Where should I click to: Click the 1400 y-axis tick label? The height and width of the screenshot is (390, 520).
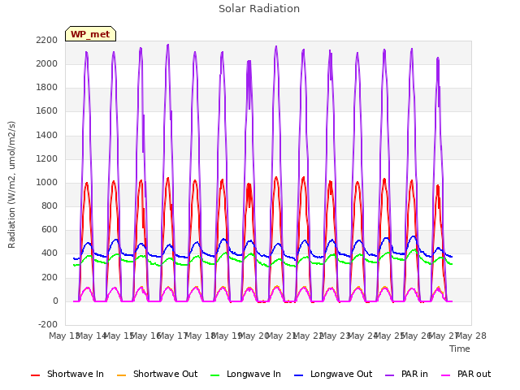coord(47,135)
